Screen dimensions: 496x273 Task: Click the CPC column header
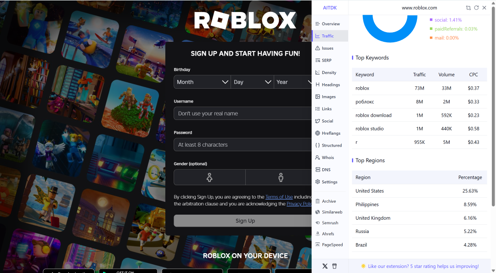473,75
